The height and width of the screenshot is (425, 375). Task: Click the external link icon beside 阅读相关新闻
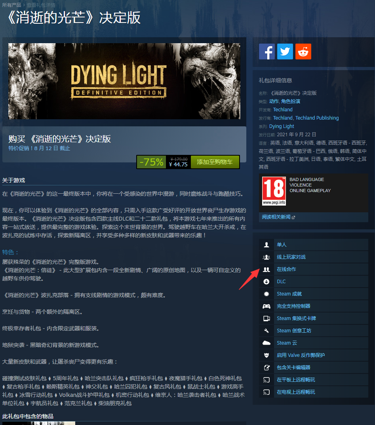click(x=293, y=217)
